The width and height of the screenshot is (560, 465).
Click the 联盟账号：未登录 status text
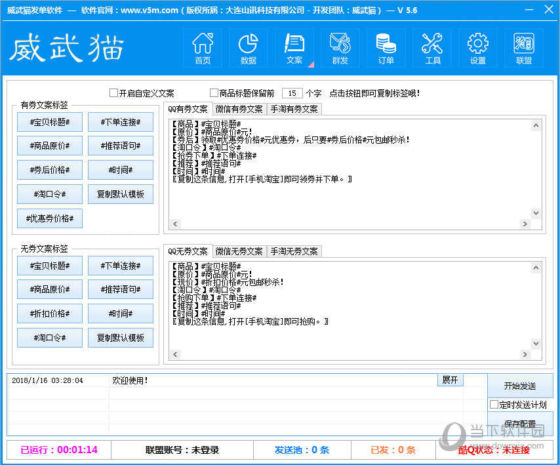click(182, 450)
